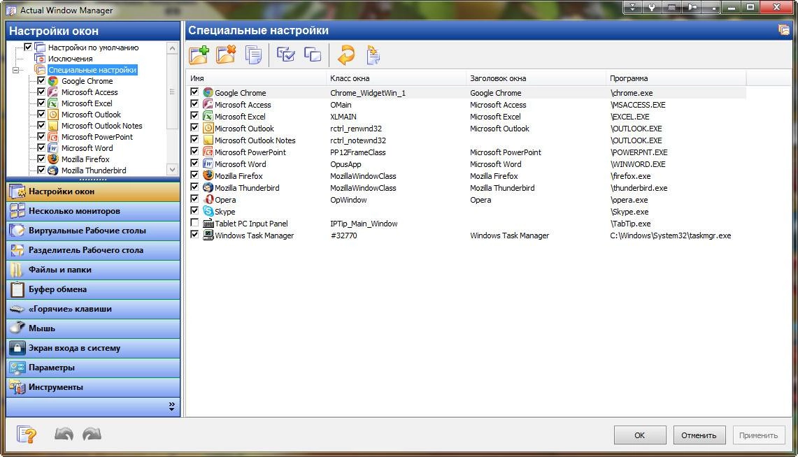
Task: Open the Файлы и папки section
Action: (93, 270)
